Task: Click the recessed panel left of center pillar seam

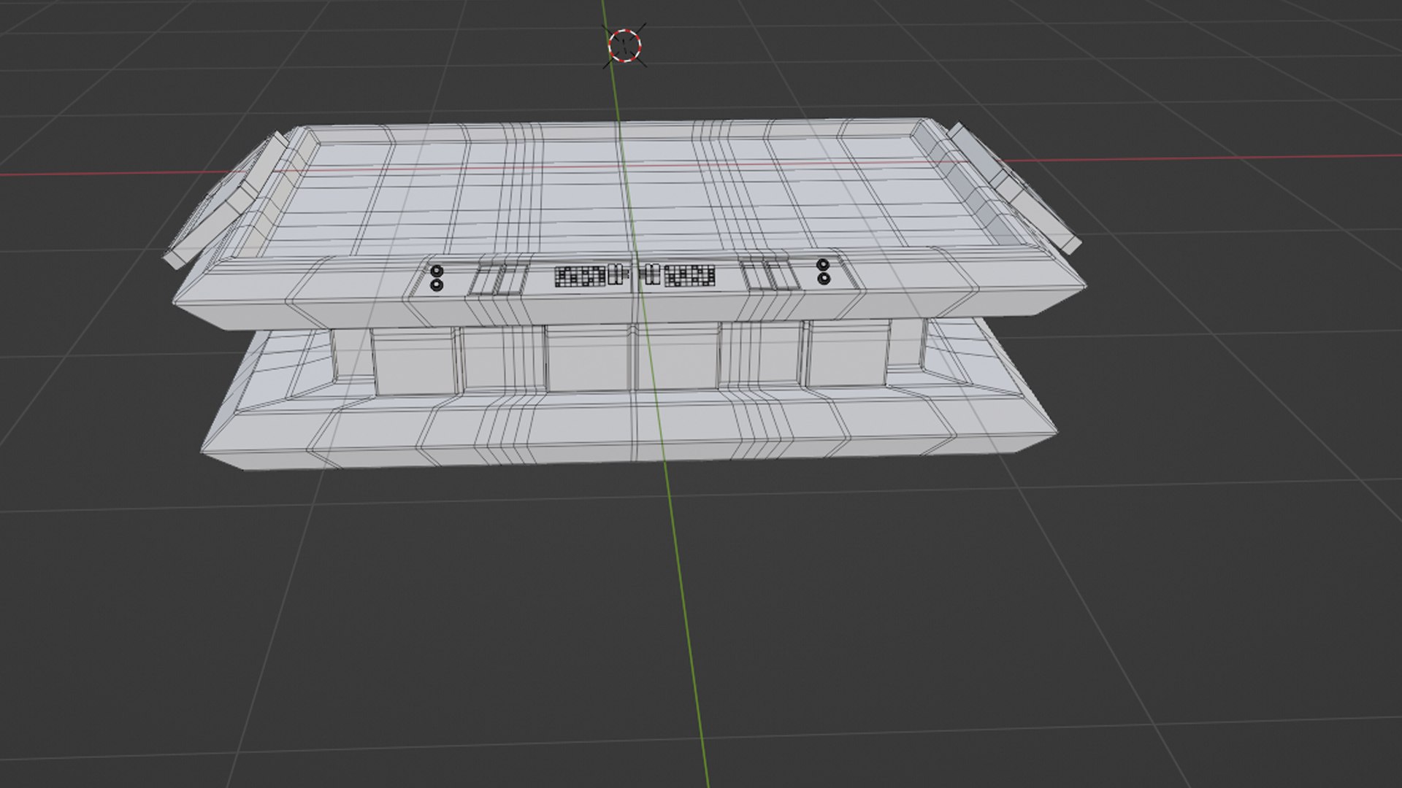Action: (588, 358)
